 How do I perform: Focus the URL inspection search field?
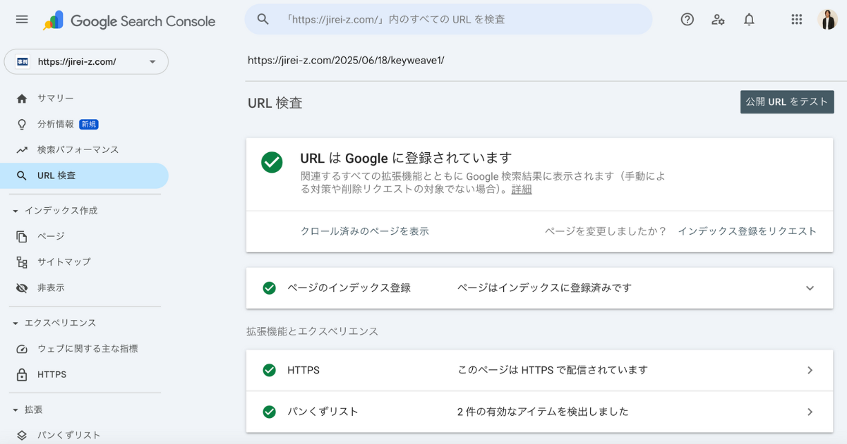[448, 19]
